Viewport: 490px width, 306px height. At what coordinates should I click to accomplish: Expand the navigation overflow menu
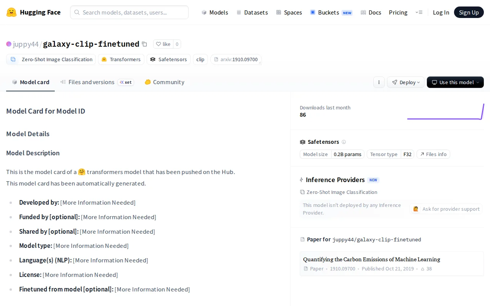point(419,12)
